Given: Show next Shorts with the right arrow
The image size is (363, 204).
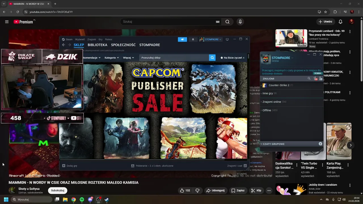Looking at the screenshot, I should coord(351,145).
